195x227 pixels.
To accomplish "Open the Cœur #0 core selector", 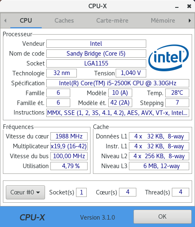I will point(26,192).
